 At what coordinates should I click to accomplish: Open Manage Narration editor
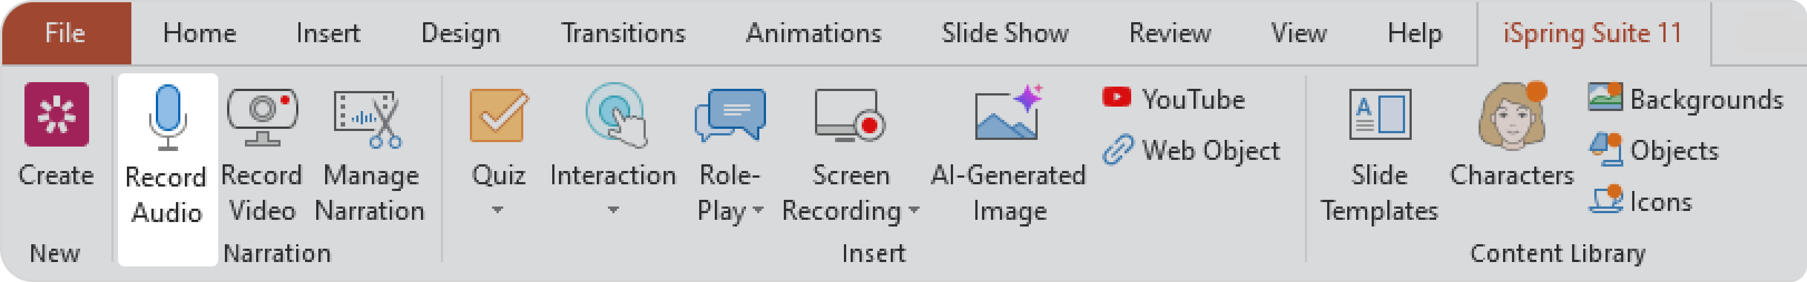[x=369, y=119]
